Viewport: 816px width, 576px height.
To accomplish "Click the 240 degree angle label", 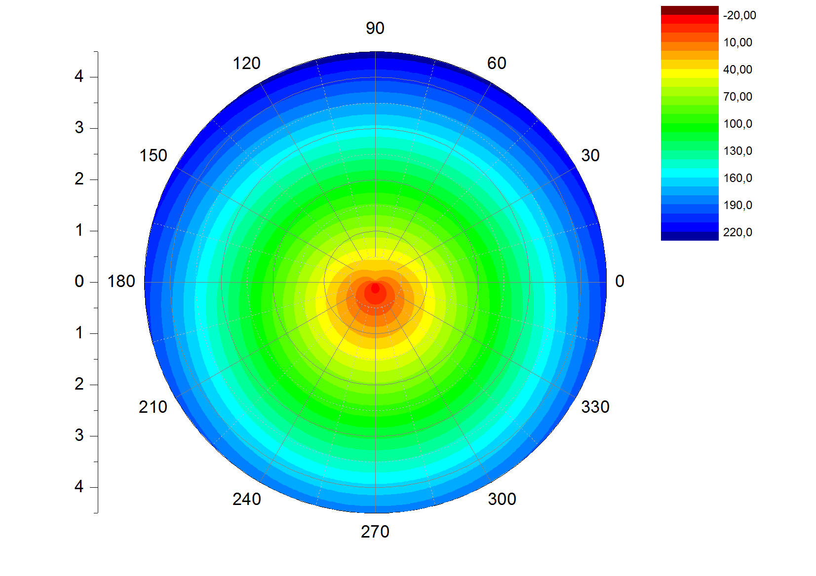I will (x=246, y=499).
